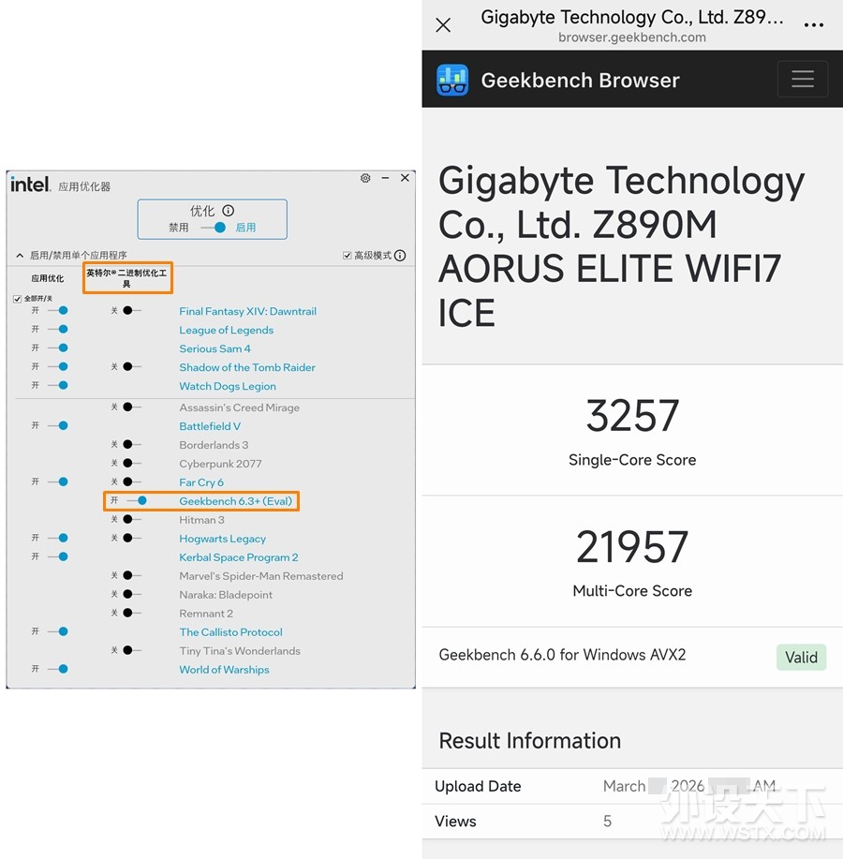The width and height of the screenshot is (843, 859).
Task: Disable app optimization for League of Legends
Action: coord(58,330)
